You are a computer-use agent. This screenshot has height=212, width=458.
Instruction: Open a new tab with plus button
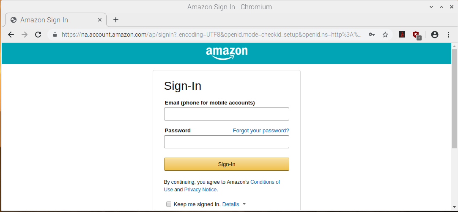116,20
